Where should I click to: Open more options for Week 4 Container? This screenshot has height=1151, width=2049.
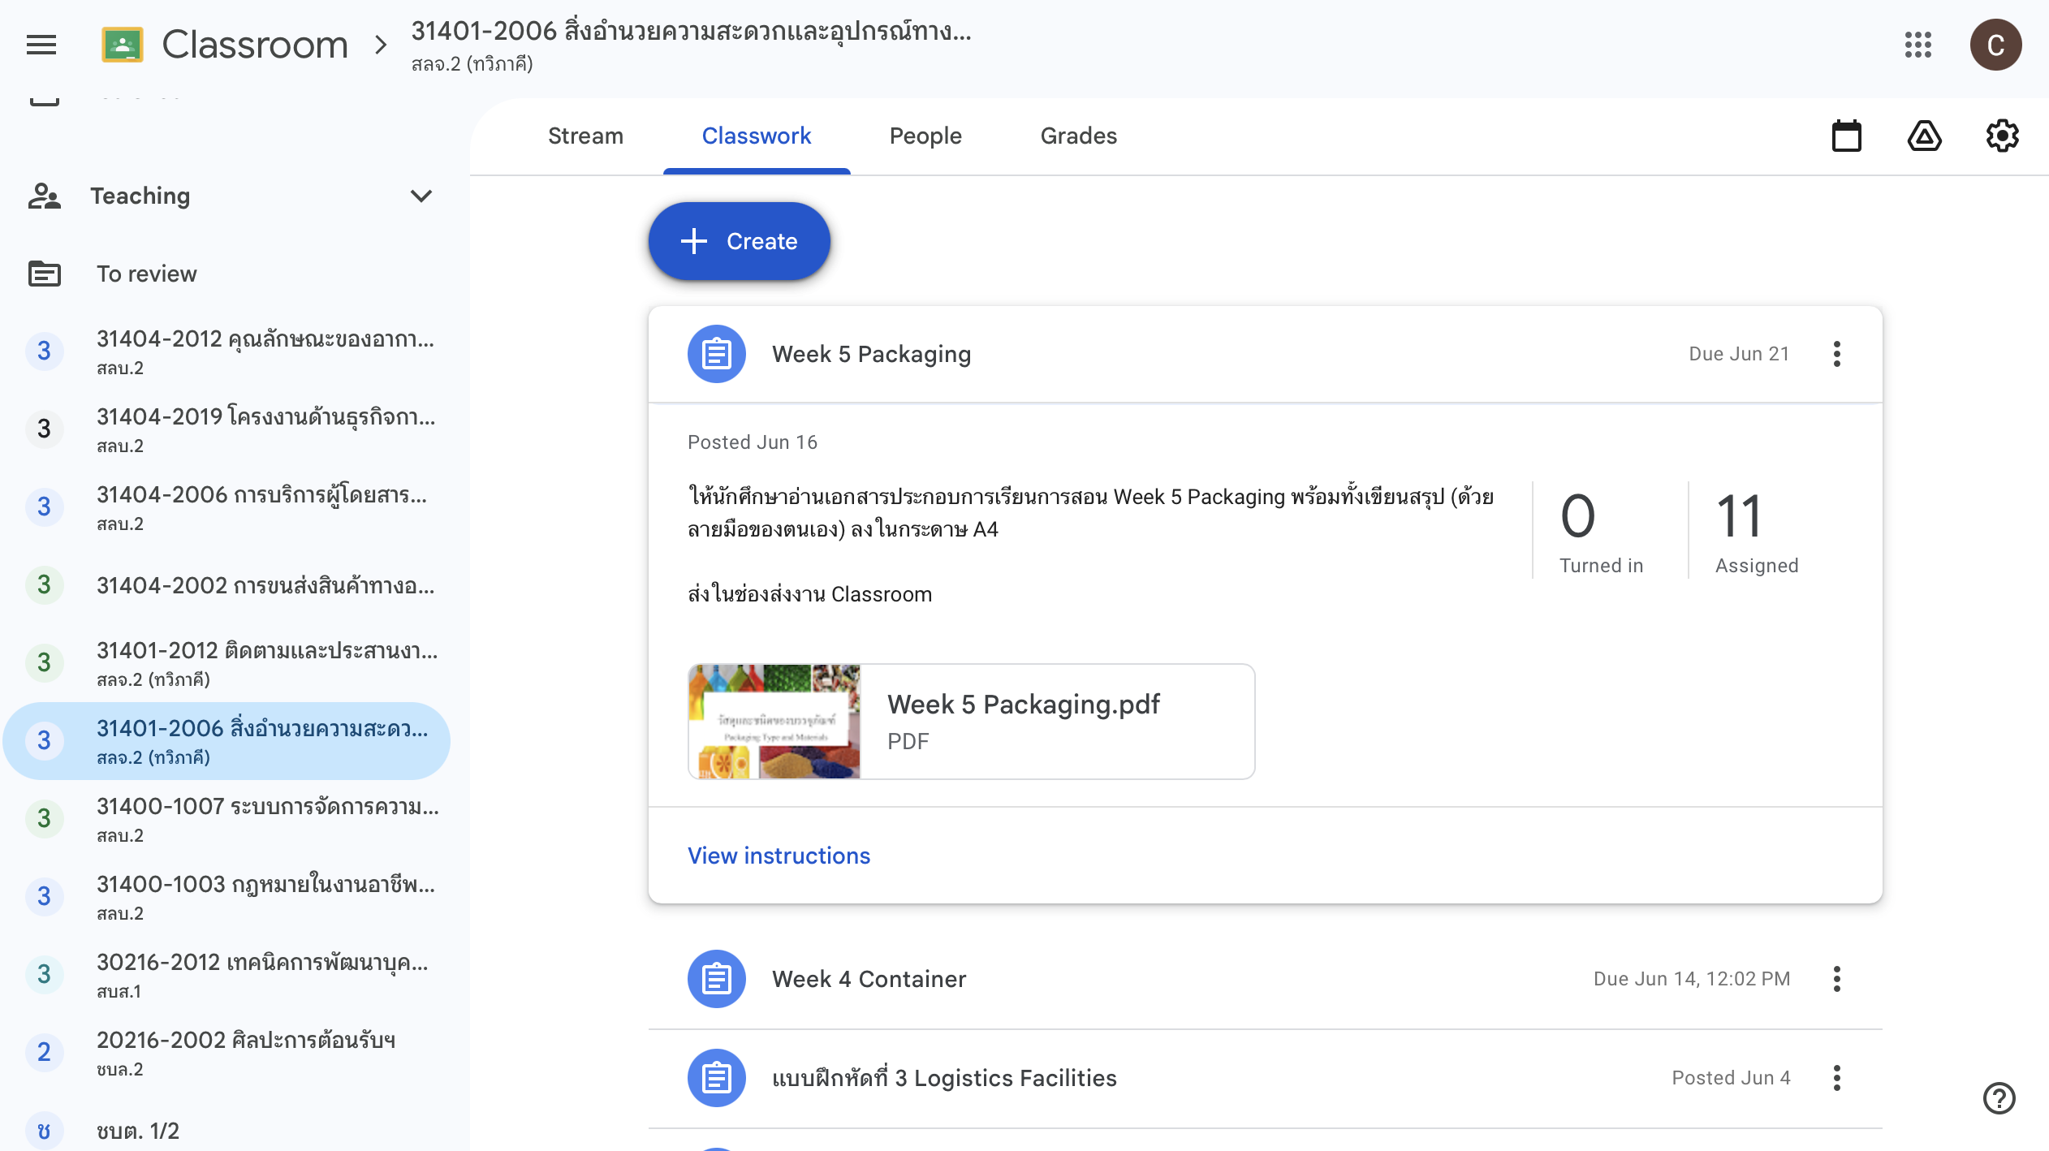(1836, 979)
